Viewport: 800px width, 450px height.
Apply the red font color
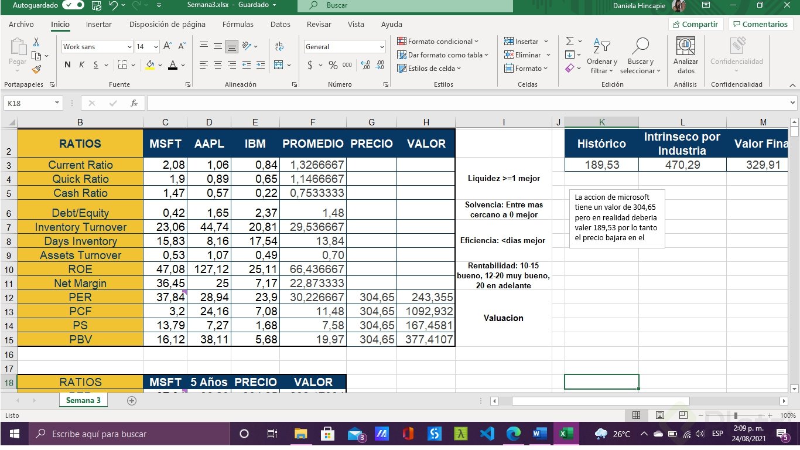[x=173, y=65]
